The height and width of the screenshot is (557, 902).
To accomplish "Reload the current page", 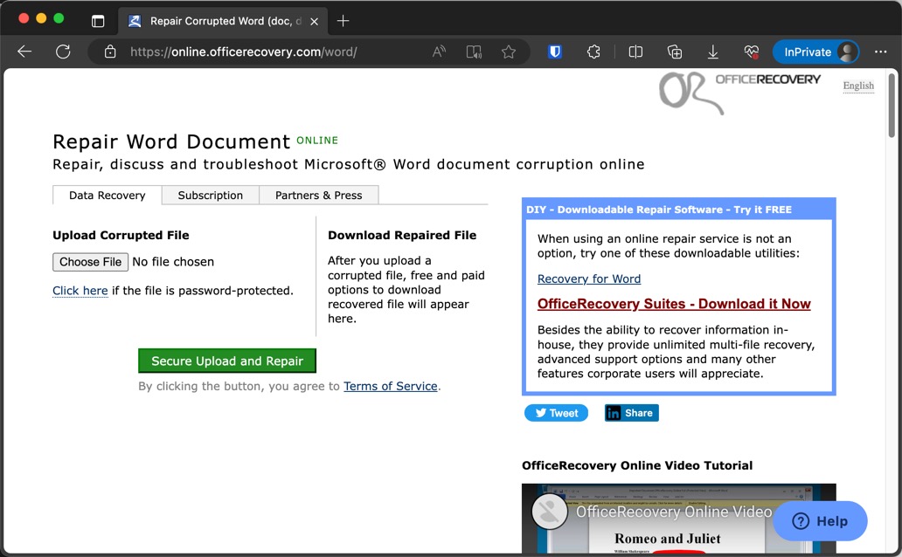I will 62,52.
